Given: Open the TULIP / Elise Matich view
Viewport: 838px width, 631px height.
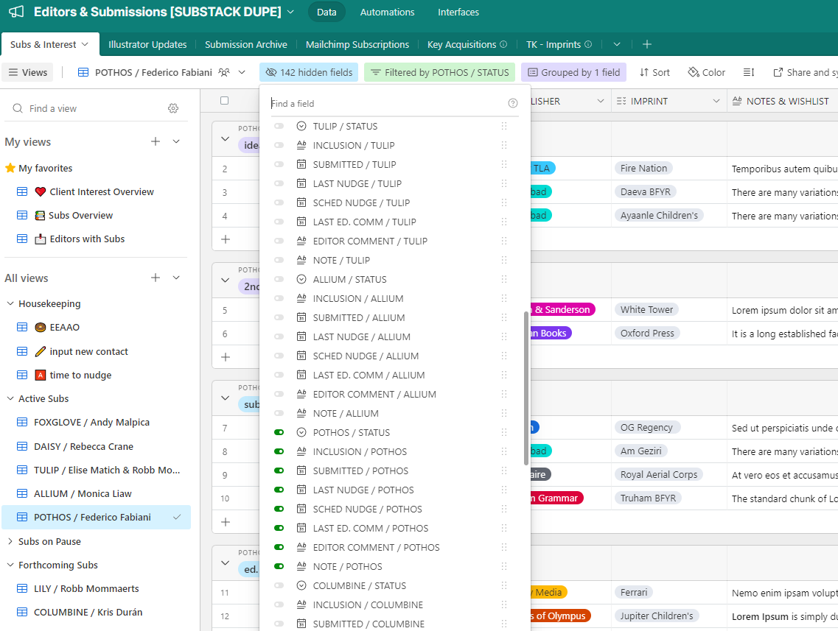Looking at the screenshot, I should pyautogui.click(x=97, y=470).
